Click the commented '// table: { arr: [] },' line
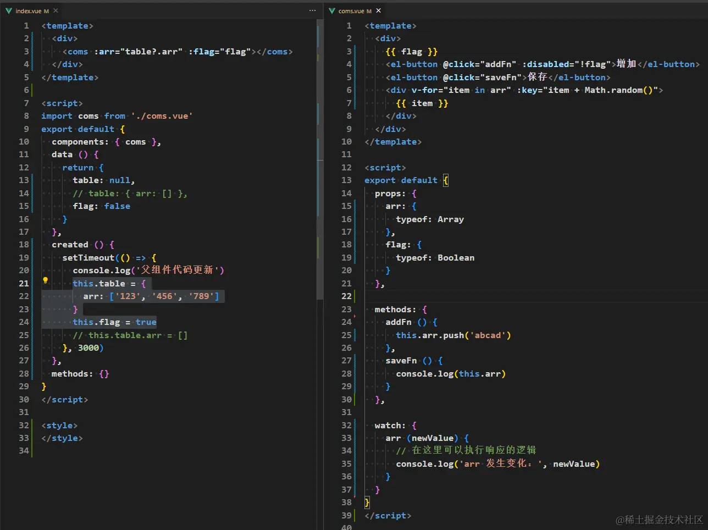Screen dimensions: 708x530 [130, 194]
